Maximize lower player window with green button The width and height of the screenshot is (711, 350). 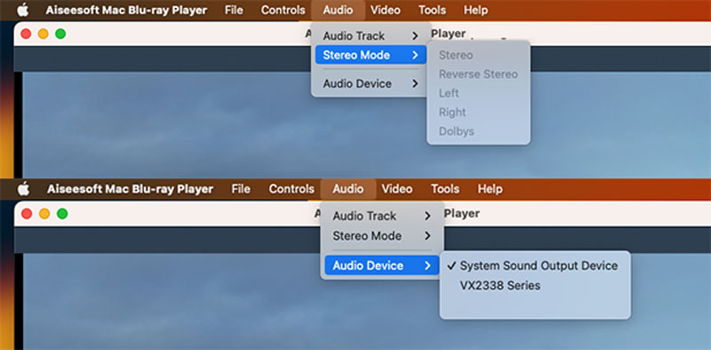coord(62,213)
